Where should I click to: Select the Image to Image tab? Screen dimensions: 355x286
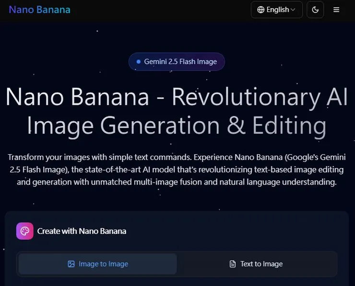click(98, 264)
